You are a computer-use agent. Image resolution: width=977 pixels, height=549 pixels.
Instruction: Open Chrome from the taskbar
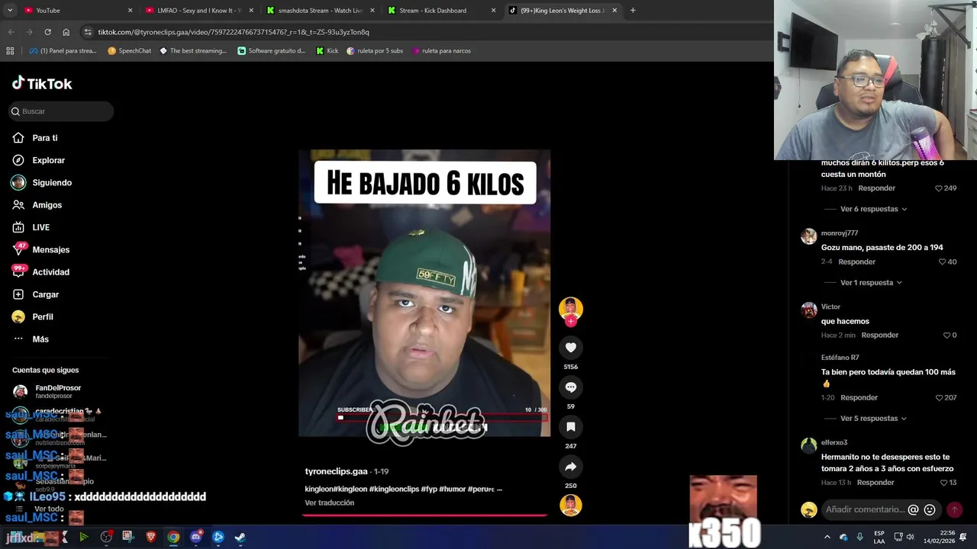(x=173, y=537)
